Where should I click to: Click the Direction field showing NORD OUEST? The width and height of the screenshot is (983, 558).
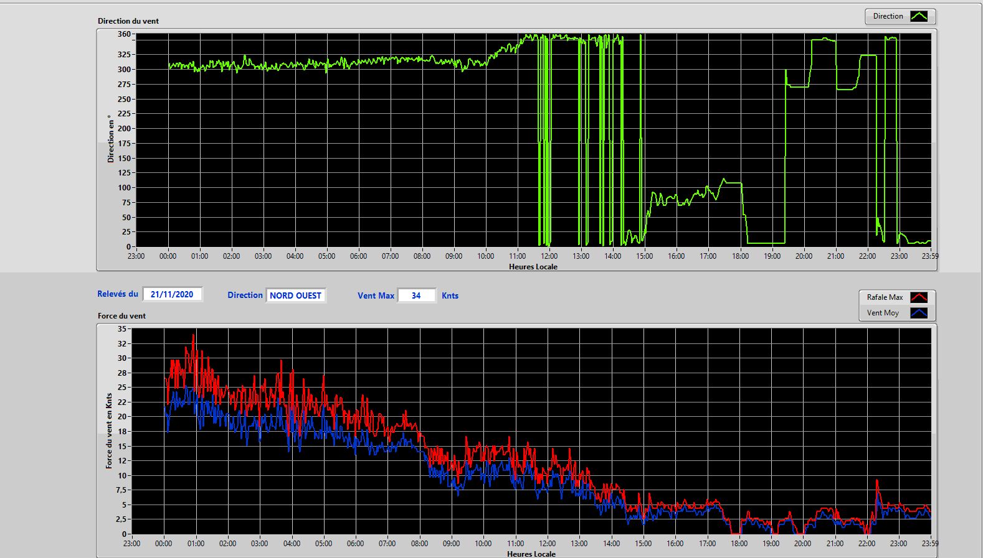pyautogui.click(x=296, y=295)
